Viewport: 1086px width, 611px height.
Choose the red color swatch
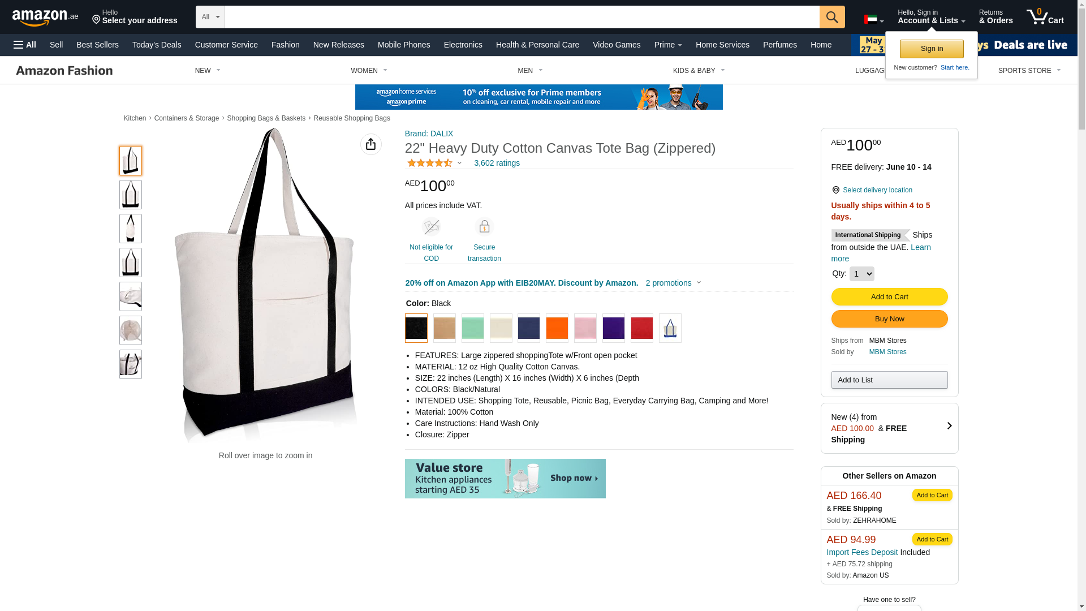coord(642,328)
